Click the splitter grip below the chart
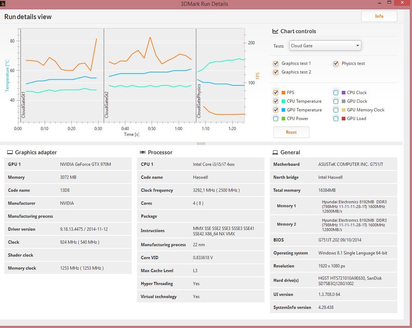412x328 pixels. (201, 143)
